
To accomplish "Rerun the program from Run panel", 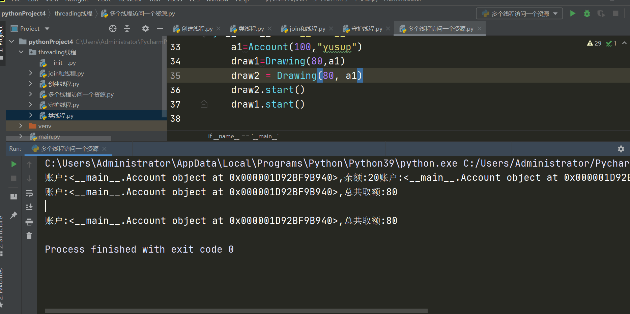I will tap(14, 164).
